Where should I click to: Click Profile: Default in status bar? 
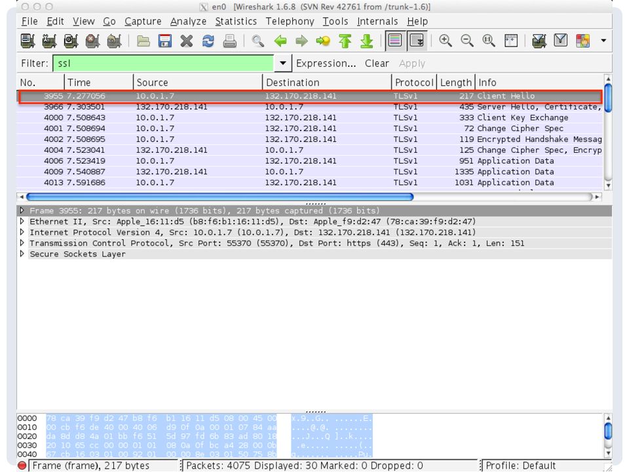[x=521, y=465]
